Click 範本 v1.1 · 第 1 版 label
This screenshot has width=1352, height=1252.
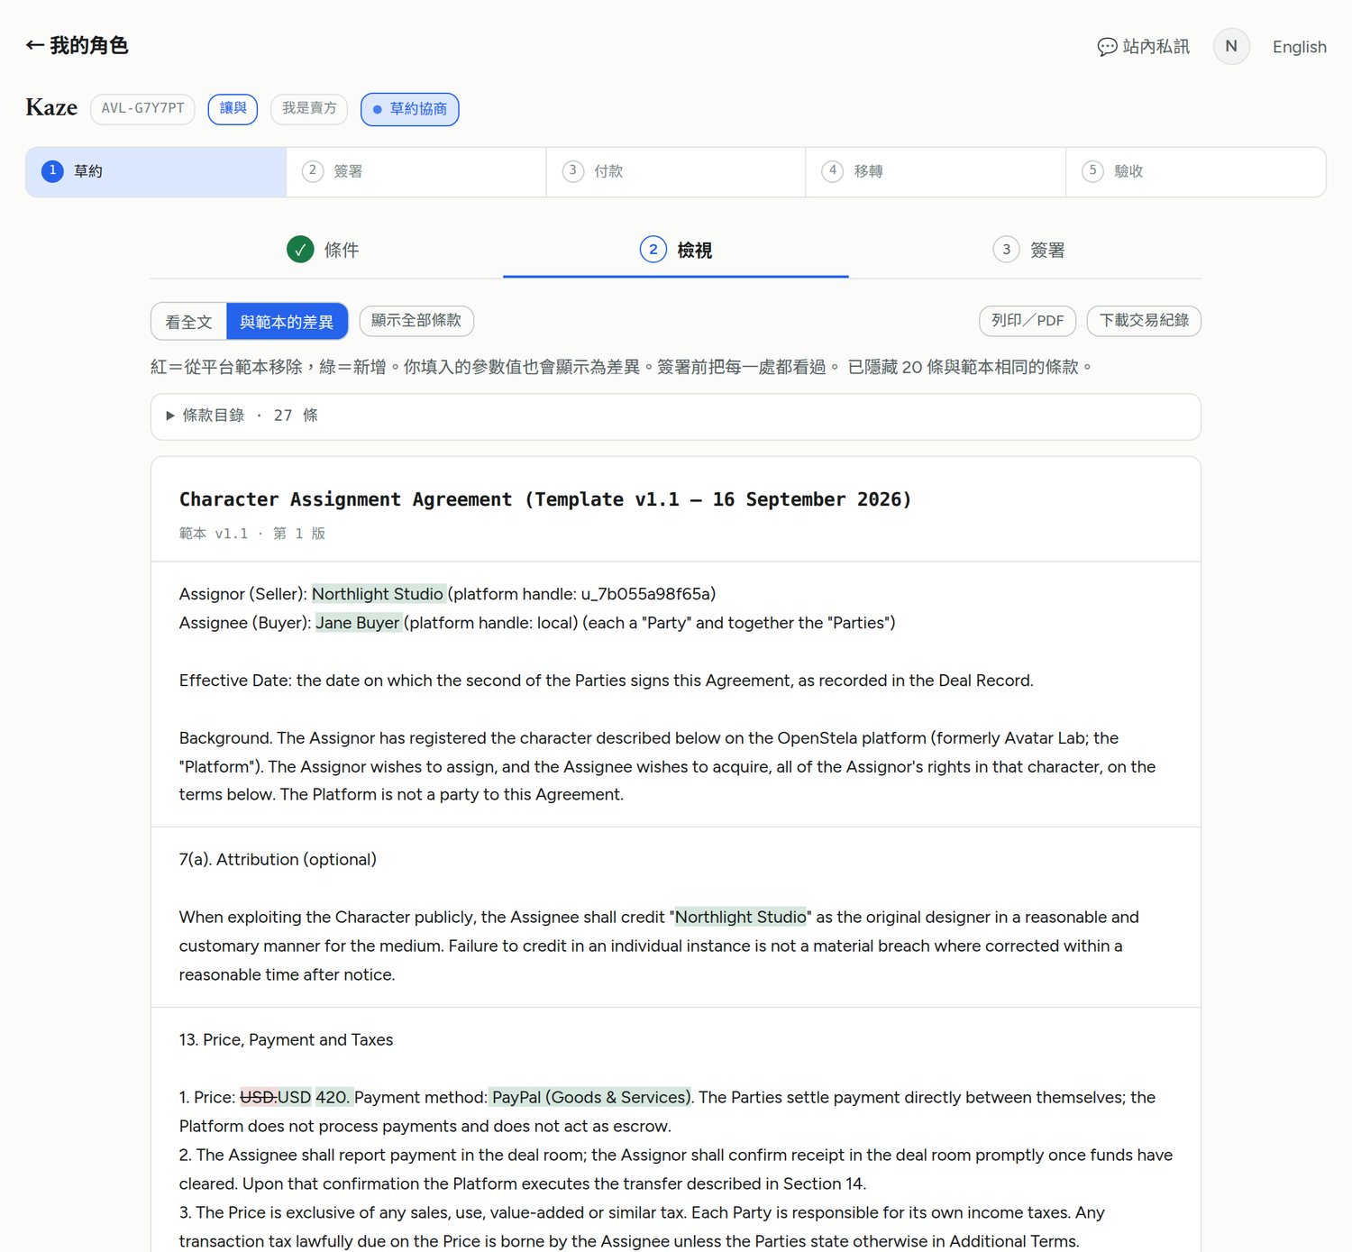pyautogui.click(x=252, y=534)
